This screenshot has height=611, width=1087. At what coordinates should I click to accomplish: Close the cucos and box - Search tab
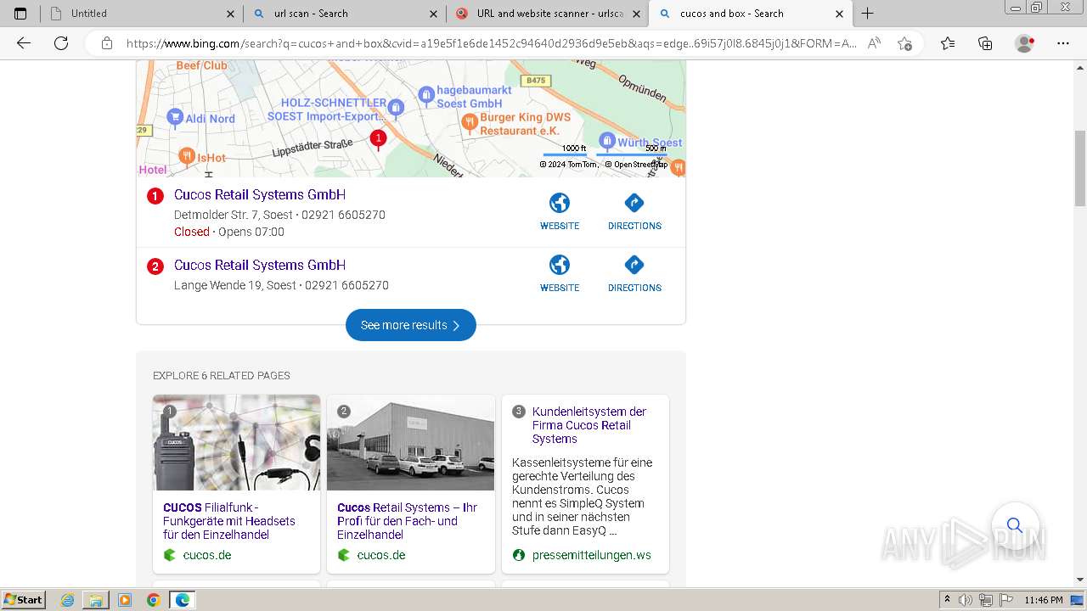pyautogui.click(x=839, y=14)
